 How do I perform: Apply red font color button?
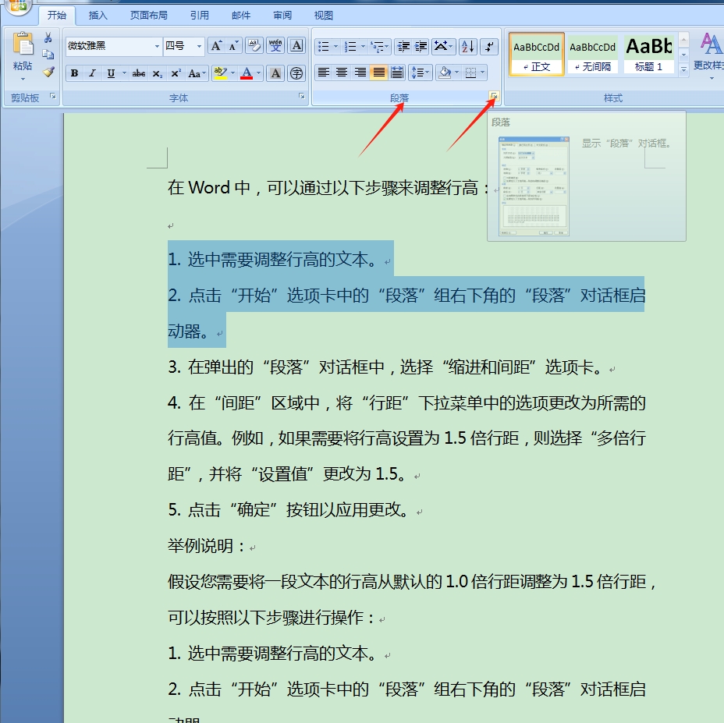247,73
